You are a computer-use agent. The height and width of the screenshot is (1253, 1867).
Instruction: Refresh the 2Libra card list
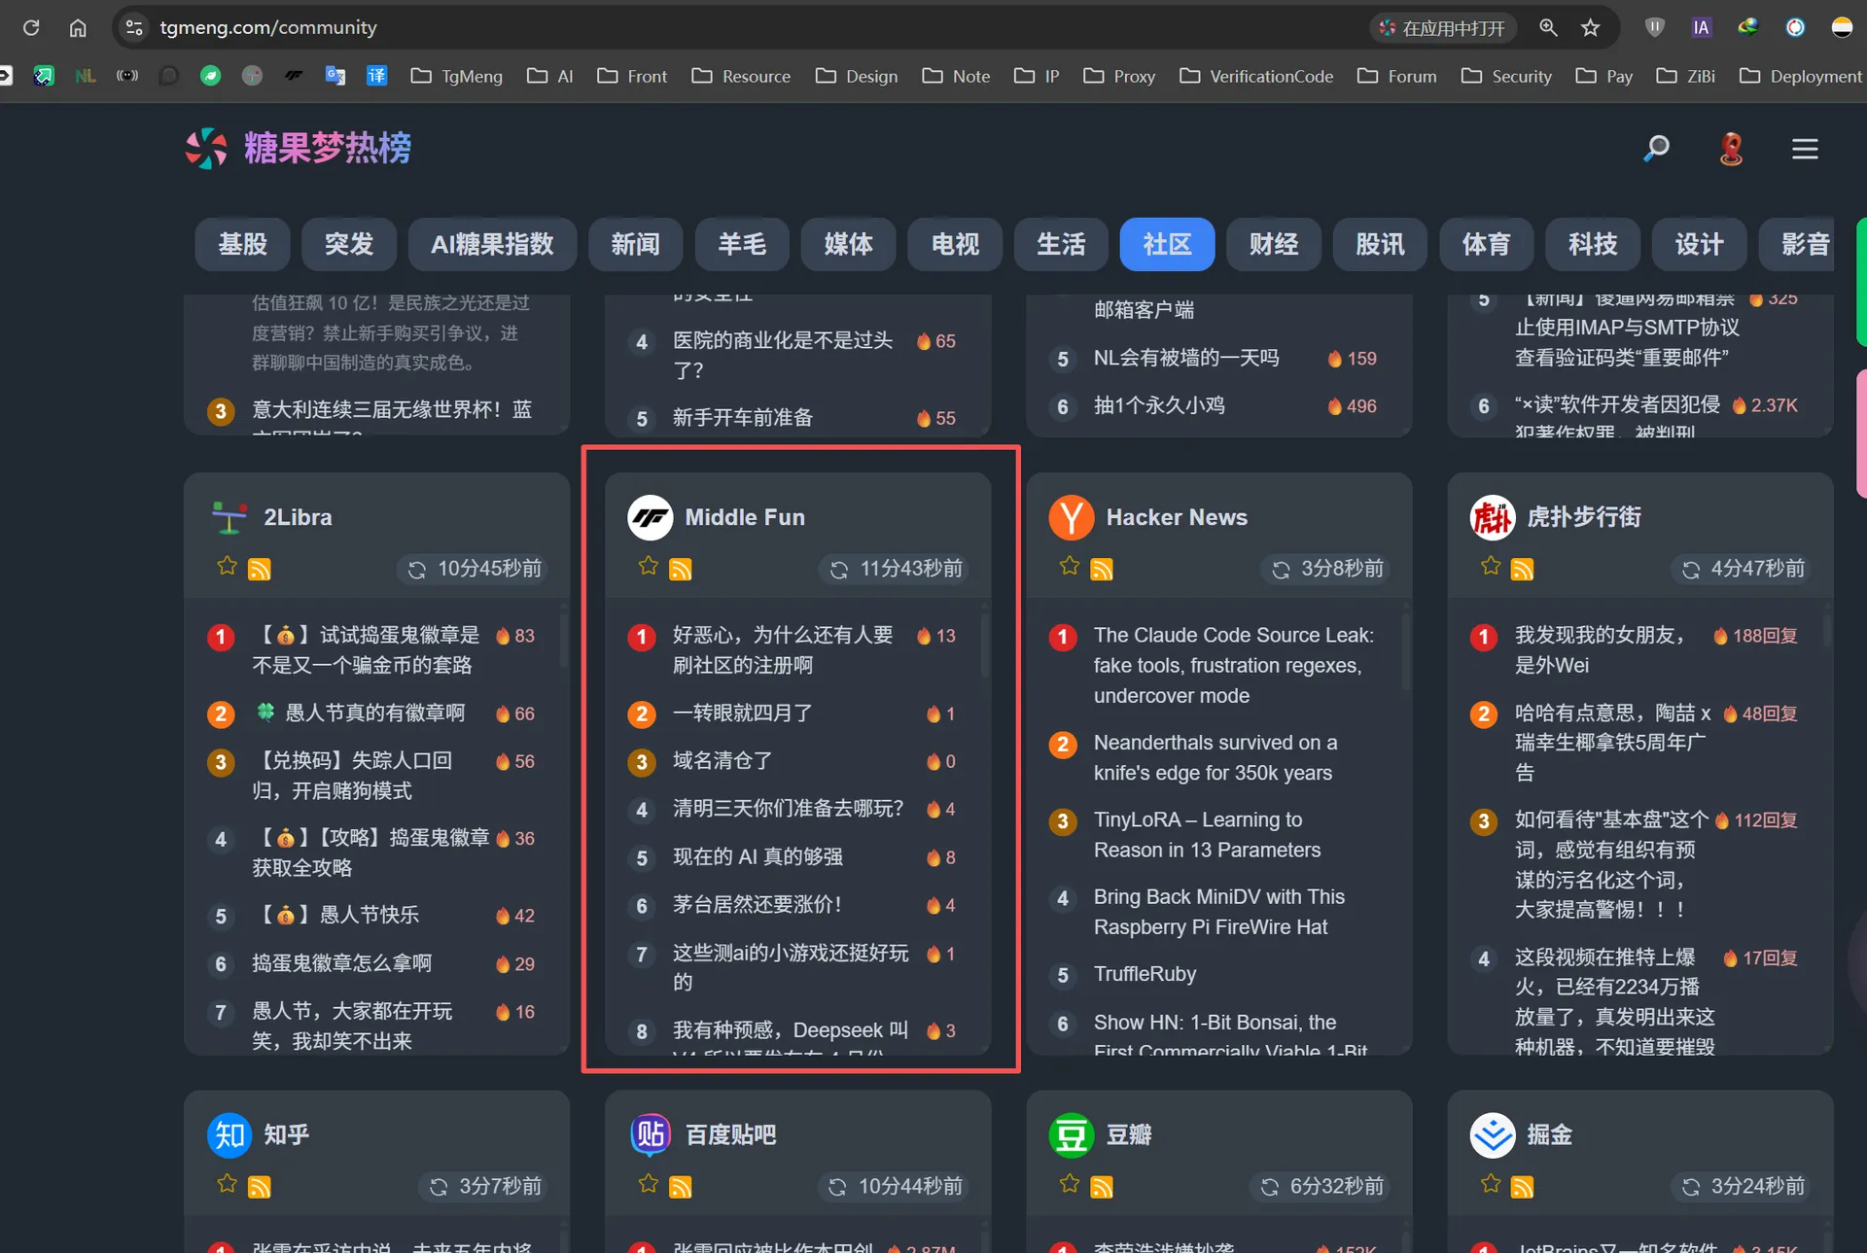pos(417,570)
